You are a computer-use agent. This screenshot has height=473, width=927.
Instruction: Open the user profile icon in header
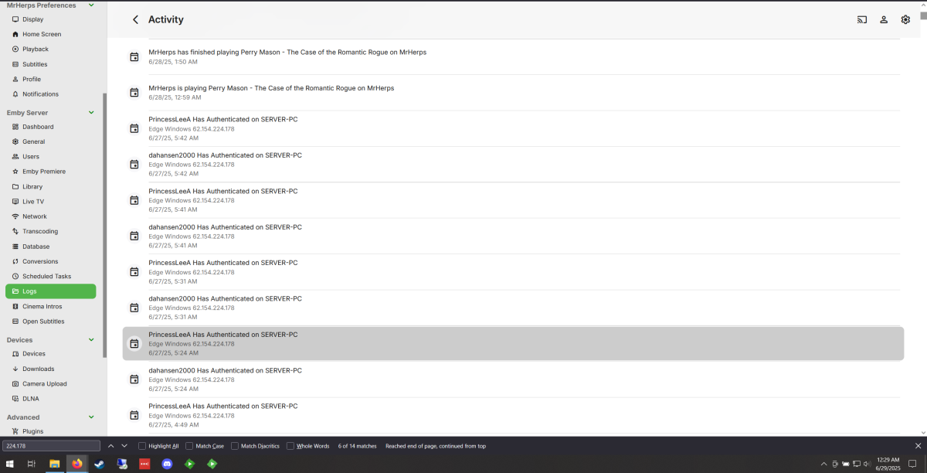click(884, 19)
